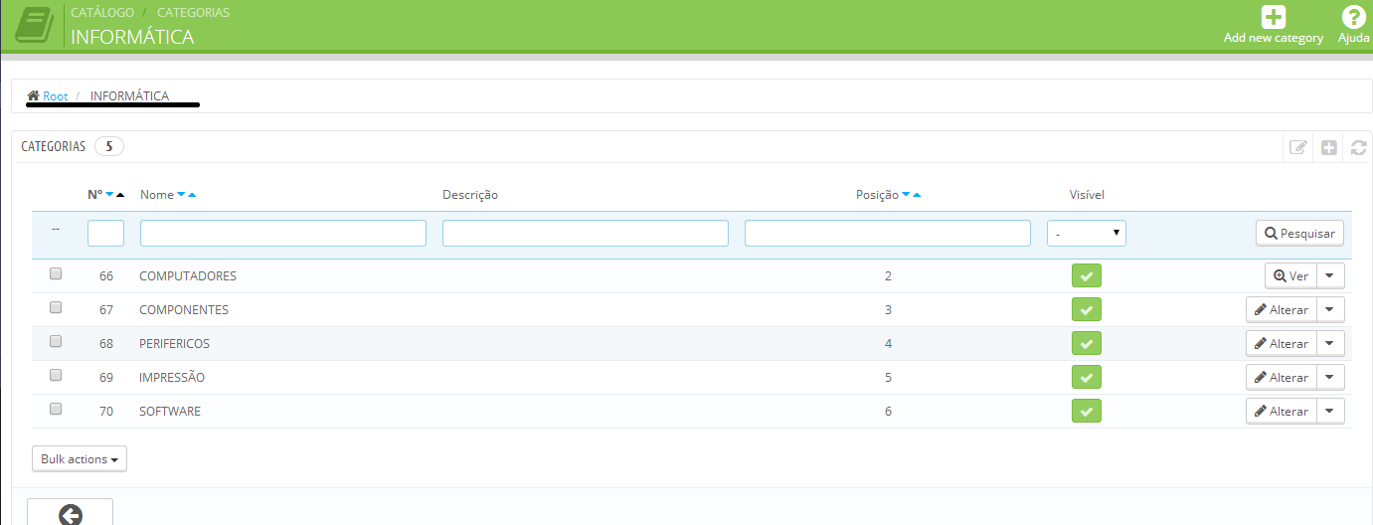This screenshot has height=525, width=1373.
Task: Toggle visibility of IMPRESSÃO category
Action: [x=1087, y=378]
